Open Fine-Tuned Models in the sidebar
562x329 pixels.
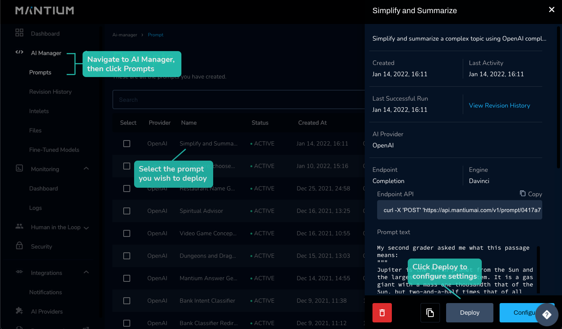pyautogui.click(x=54, y=150)
